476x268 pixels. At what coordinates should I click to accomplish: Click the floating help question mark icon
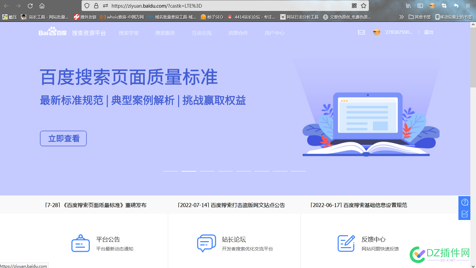pos(465,202)
